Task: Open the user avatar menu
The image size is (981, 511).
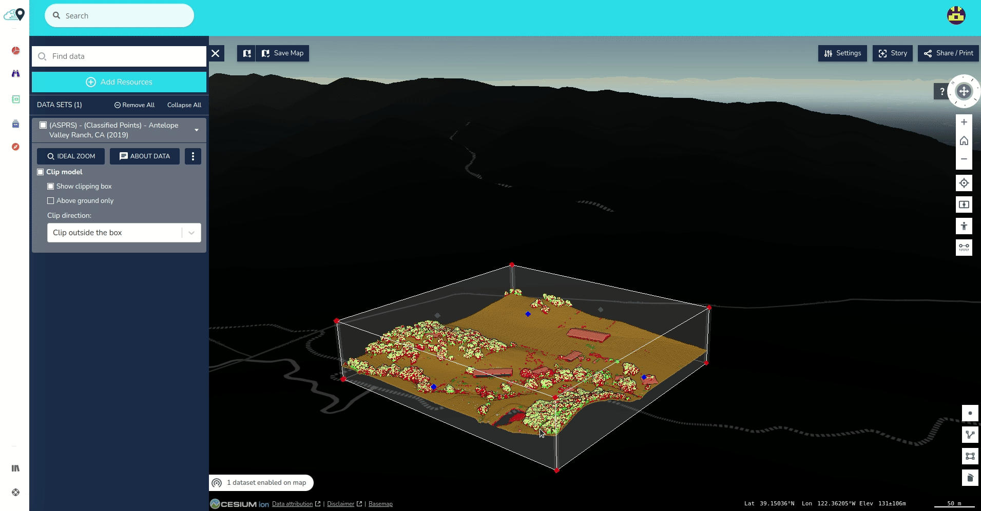Action: (x=956, y=15)
